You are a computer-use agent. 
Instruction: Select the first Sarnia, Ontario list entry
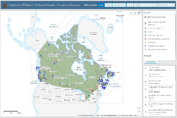coord(156,69)
